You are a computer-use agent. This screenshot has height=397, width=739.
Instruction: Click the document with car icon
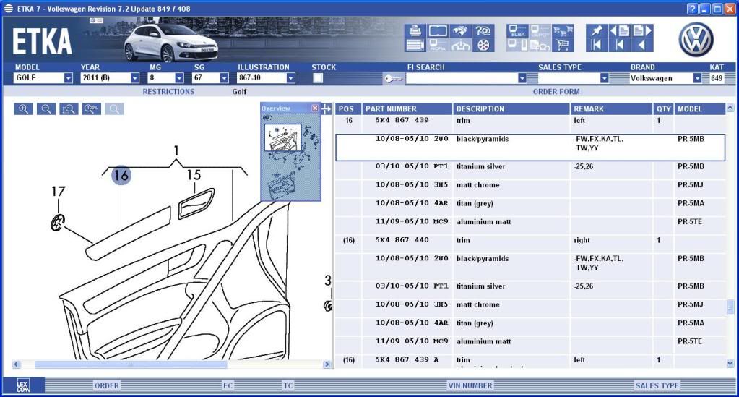(x=540, y=46)
